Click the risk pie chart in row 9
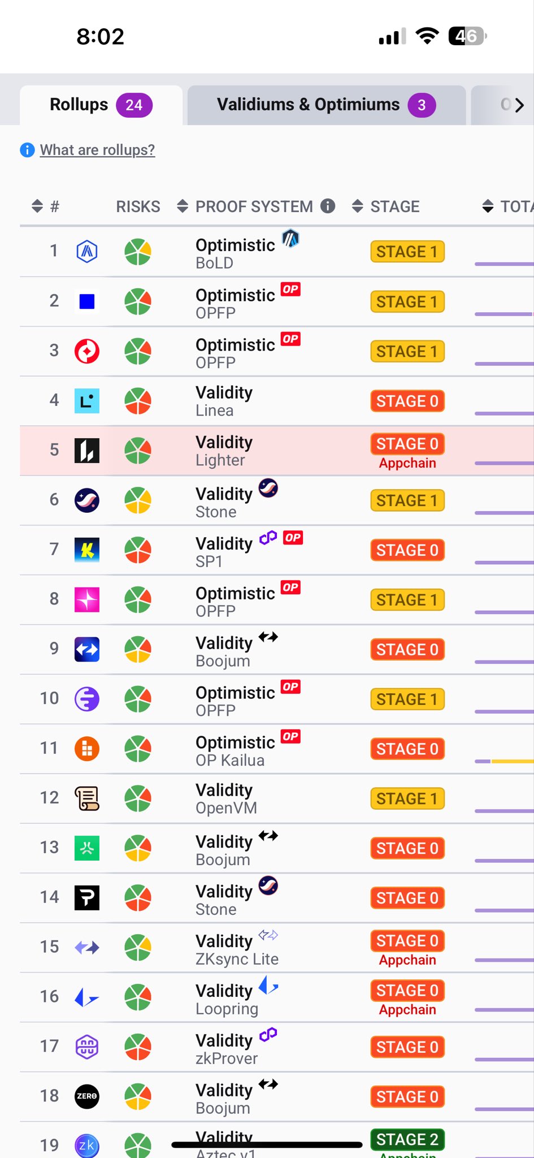The height and width of the screenshot is (1158, 534). tap(138, 650)
